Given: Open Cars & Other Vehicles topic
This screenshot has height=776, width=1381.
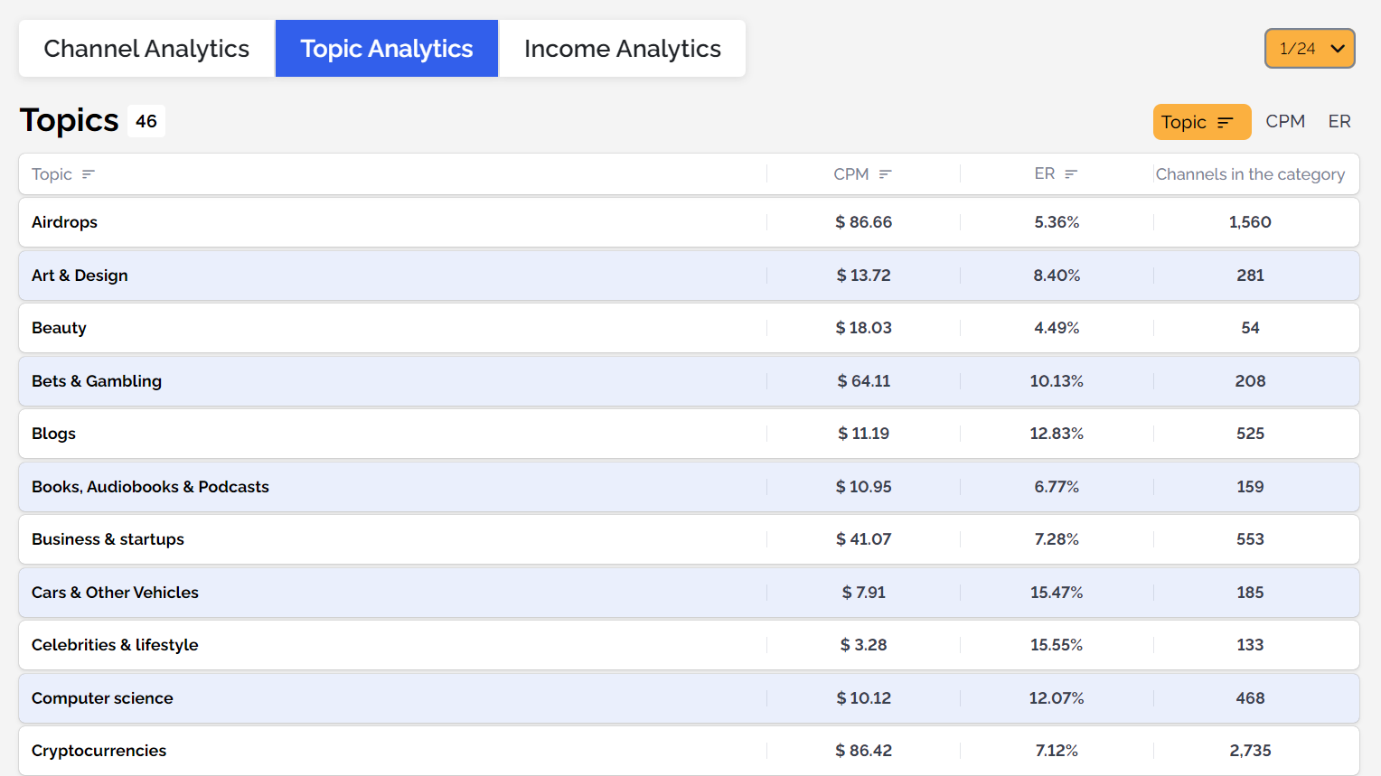Looking at the screenshot, I should [x=689, y=593].
